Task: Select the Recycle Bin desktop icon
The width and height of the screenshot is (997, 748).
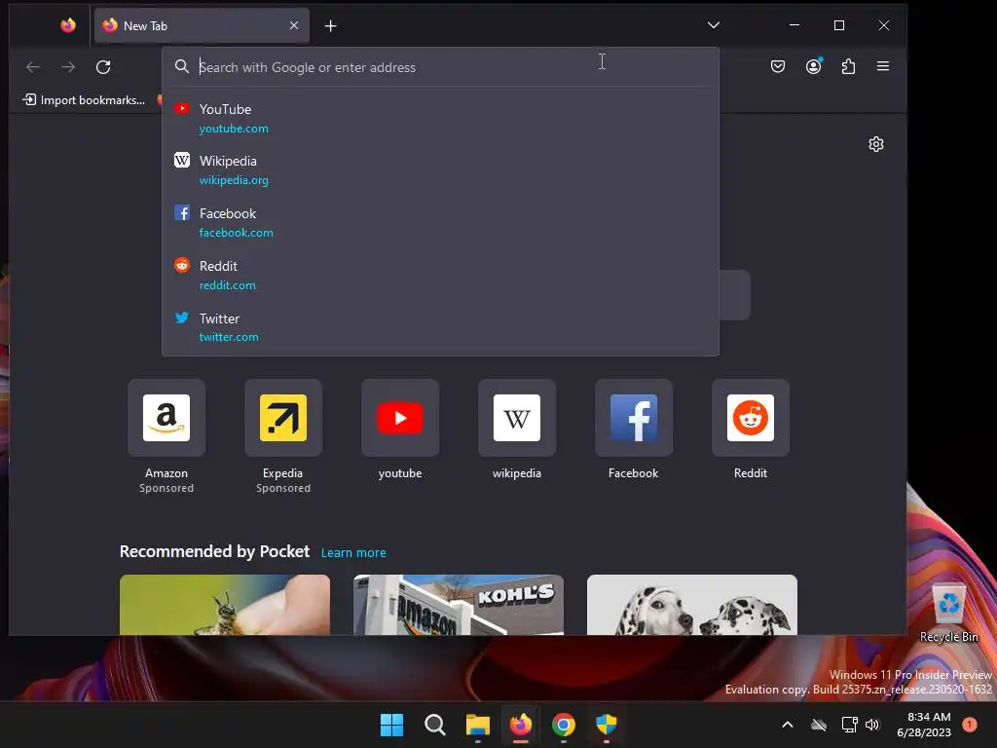Action: (949, 613)
